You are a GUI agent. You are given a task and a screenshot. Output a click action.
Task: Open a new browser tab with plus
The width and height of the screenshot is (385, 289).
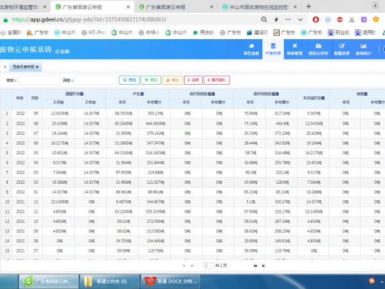coord(309,6)
